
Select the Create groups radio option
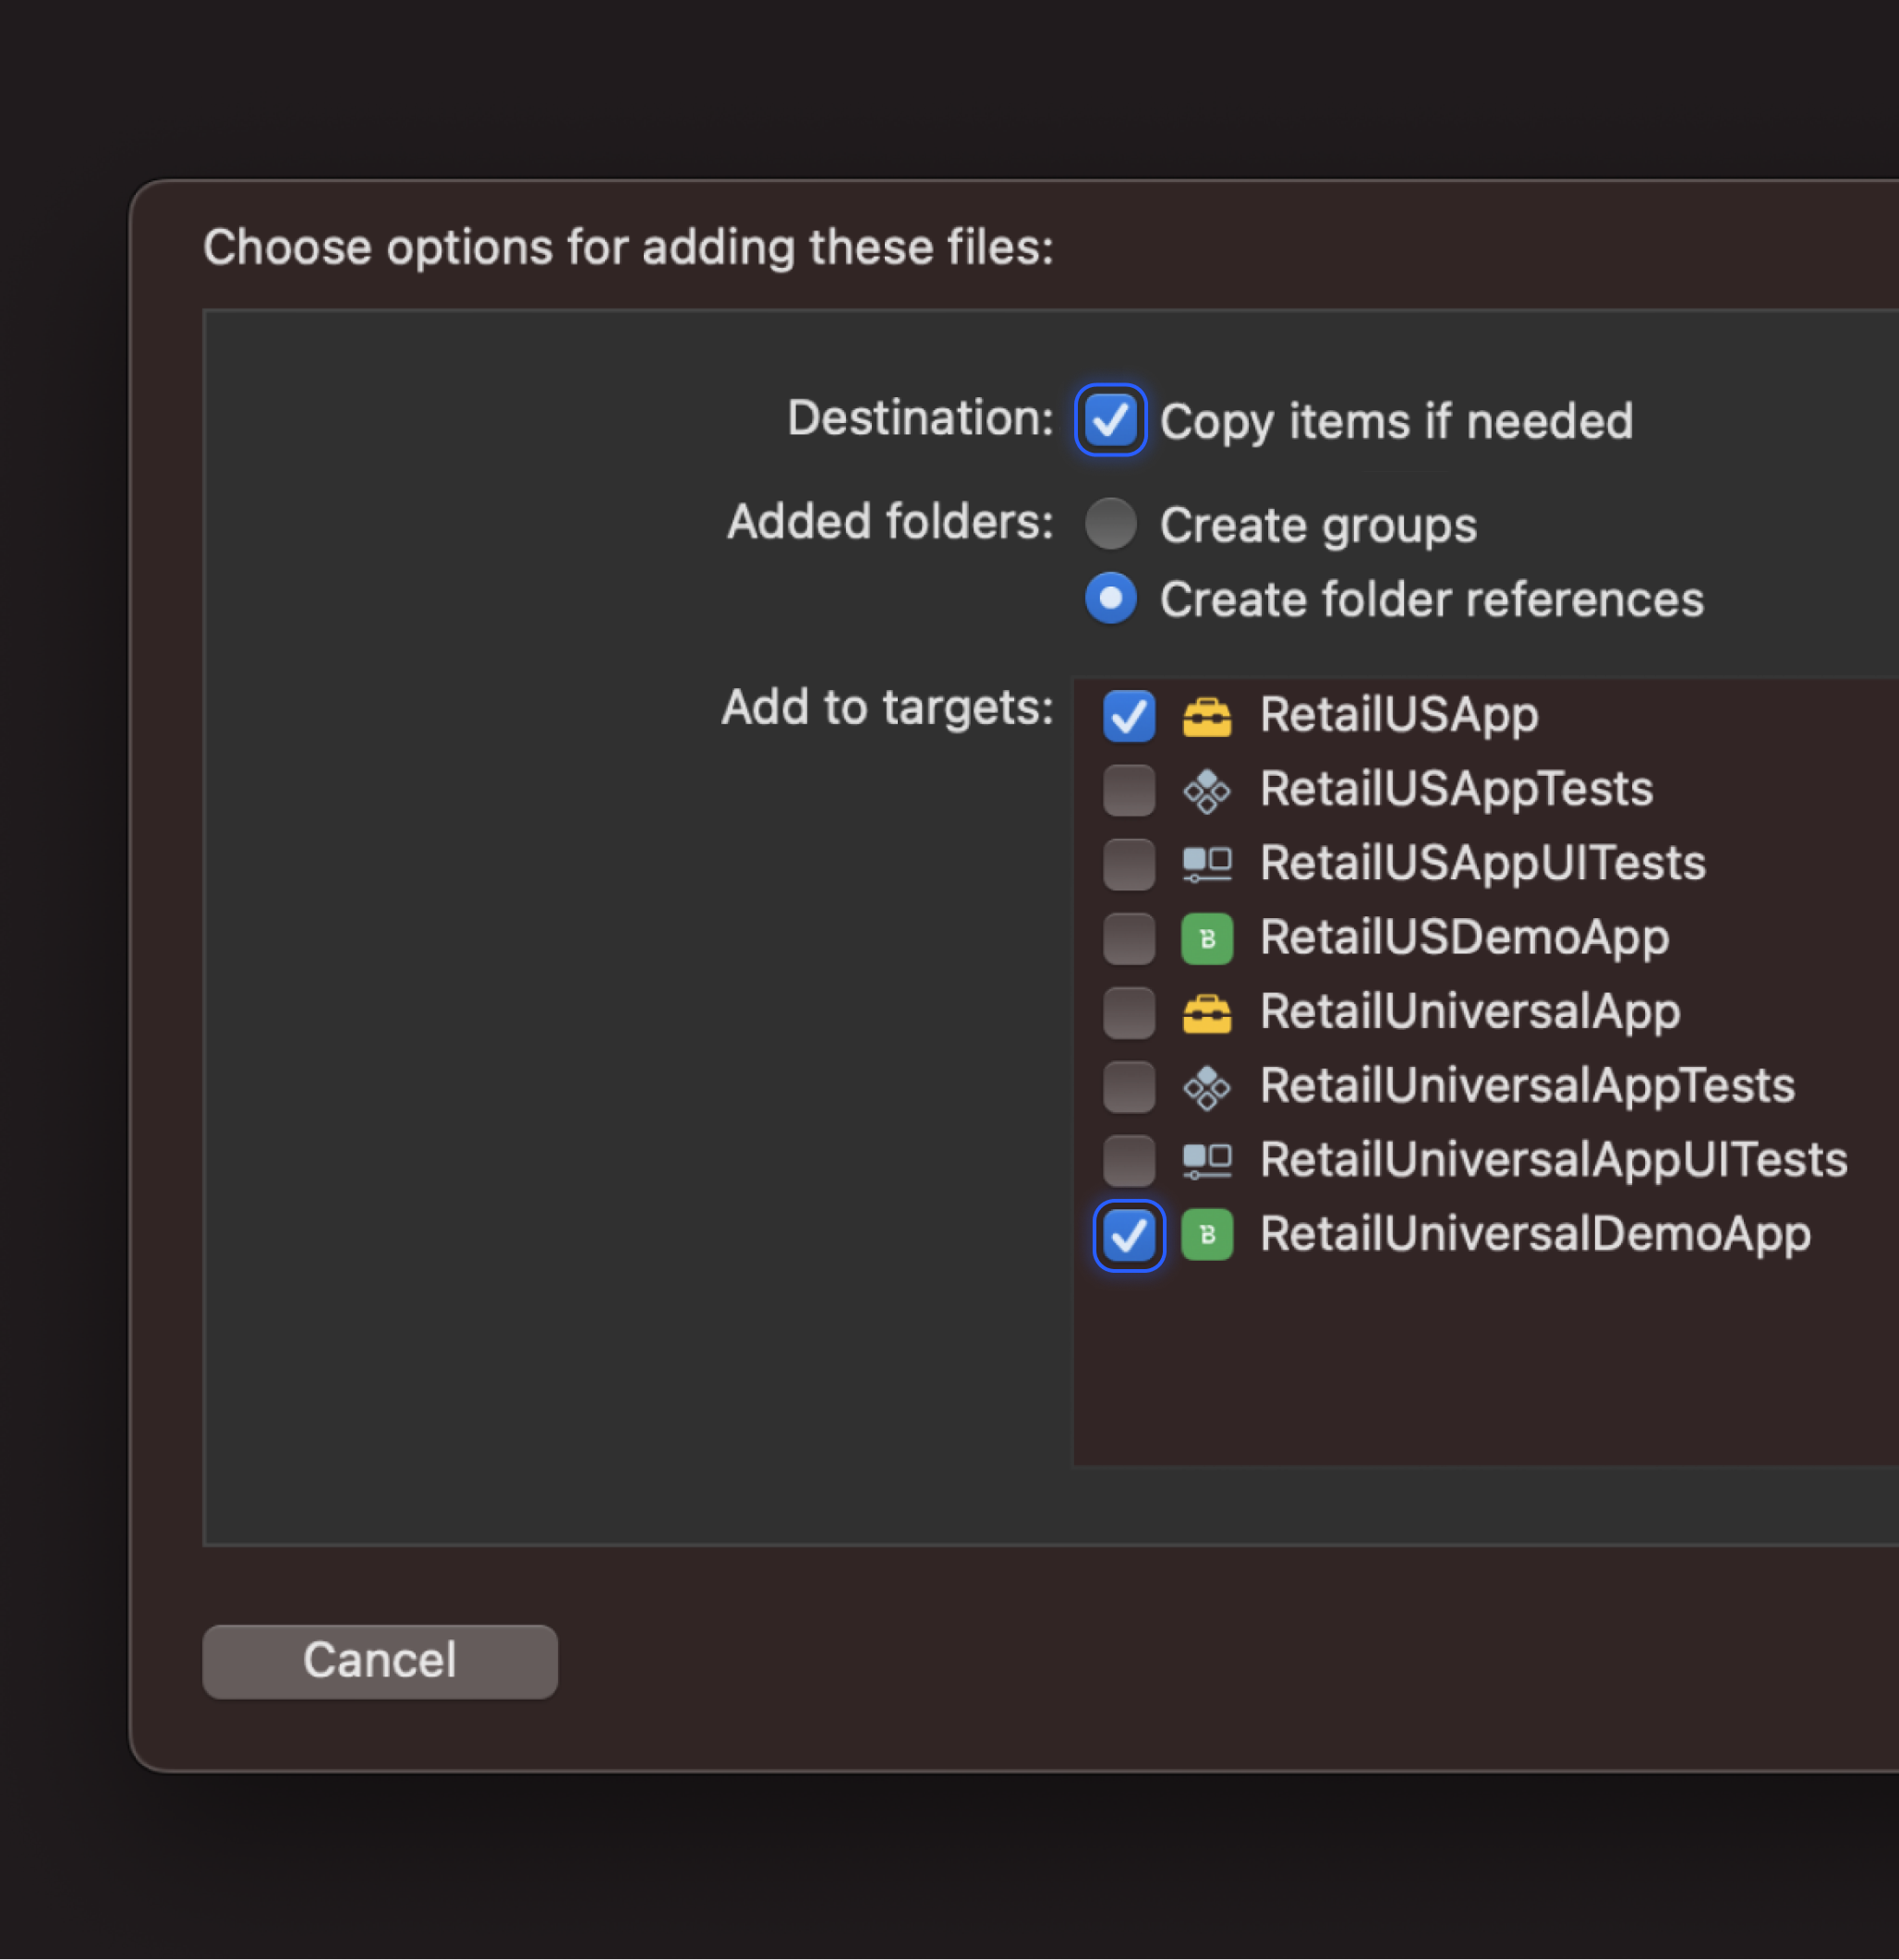[x=1110, y=524]
